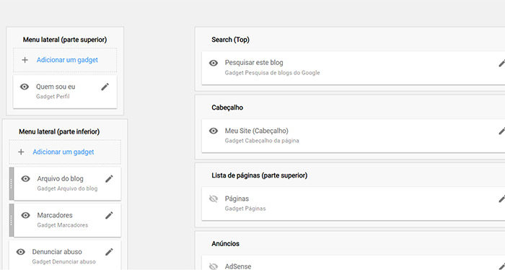This screenshot has height=270, width=505.
Task: Click the plus icon in Menu lateral superior
Action: [x=25, y=60]
